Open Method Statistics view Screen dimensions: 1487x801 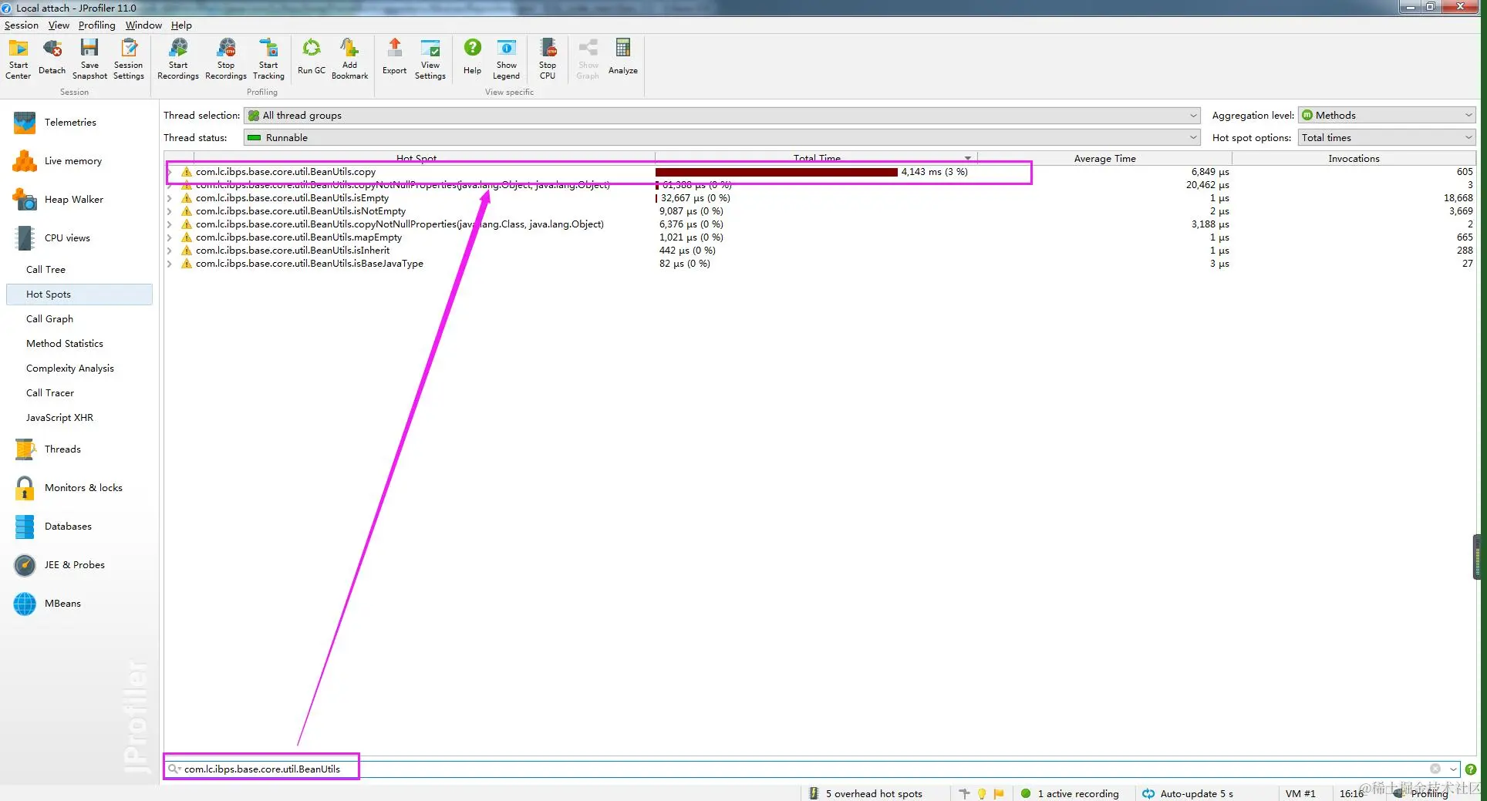point(65,344)
